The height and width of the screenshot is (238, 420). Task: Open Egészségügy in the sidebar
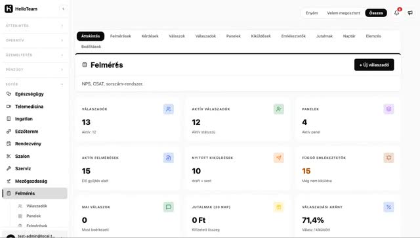pos(34,94)
